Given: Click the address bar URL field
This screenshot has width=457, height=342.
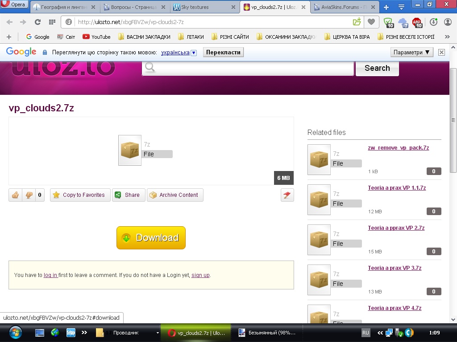Looking at the screenshot, I should pos(213,22).
